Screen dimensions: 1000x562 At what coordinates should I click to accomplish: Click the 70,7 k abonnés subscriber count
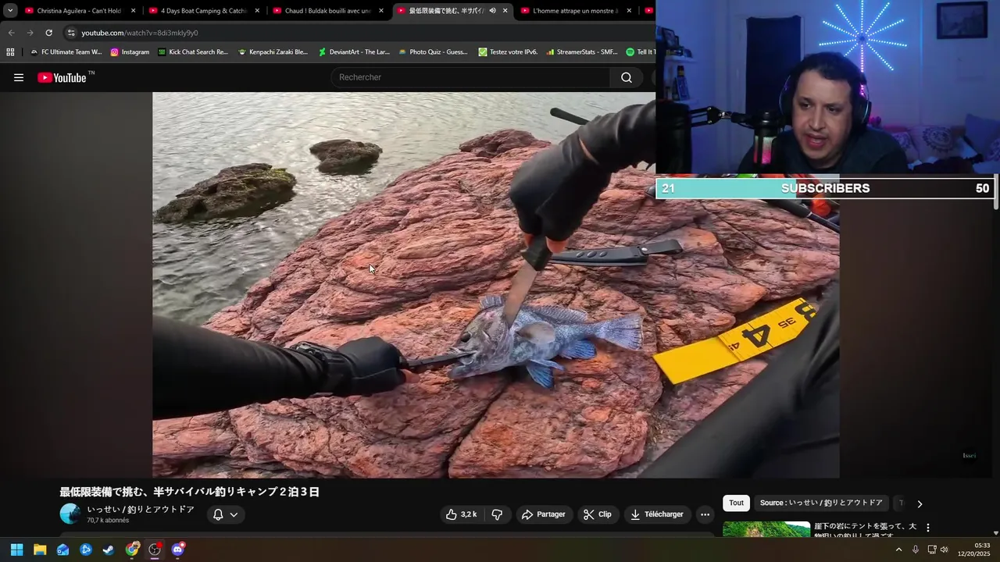(x=108, y=521)
